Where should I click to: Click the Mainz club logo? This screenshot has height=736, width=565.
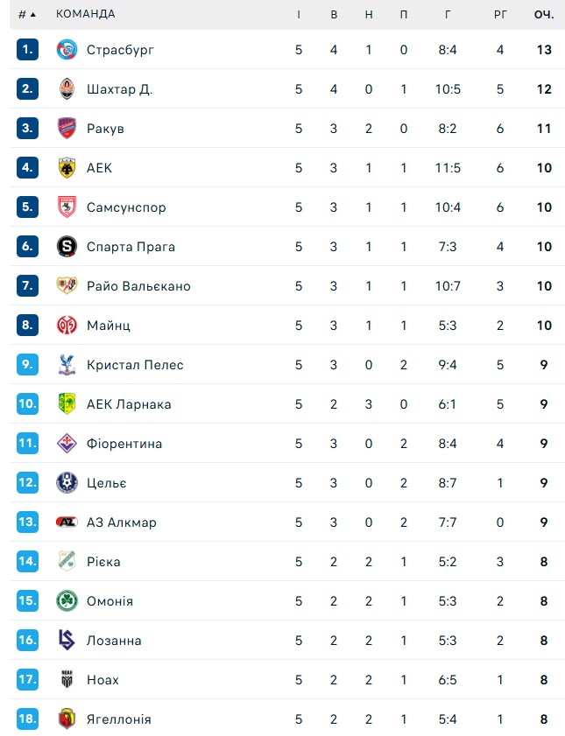67,326
